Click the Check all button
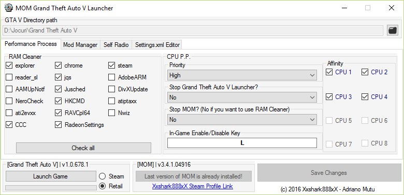This screenshot has height=195, width=404. click(83, 148)
